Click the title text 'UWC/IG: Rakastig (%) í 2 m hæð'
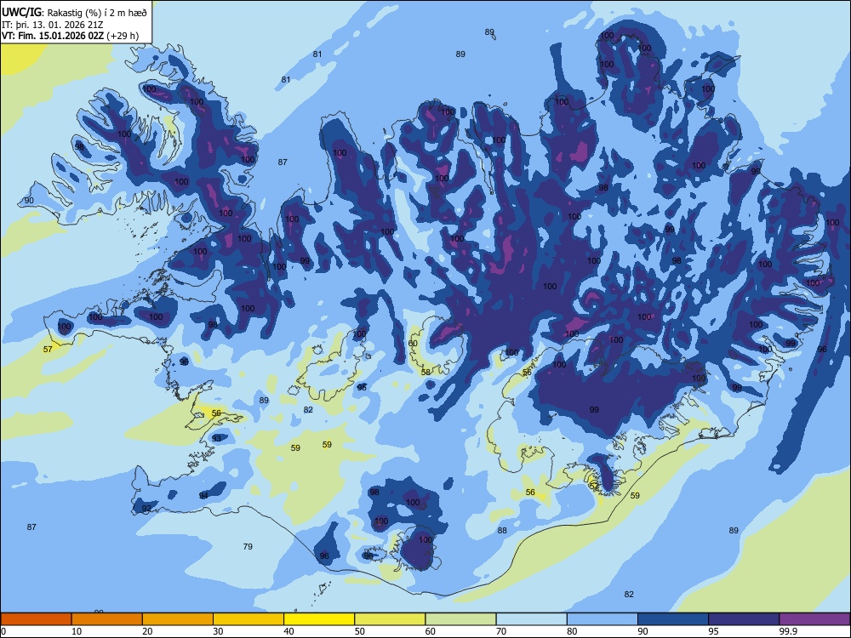 [74, 13]
